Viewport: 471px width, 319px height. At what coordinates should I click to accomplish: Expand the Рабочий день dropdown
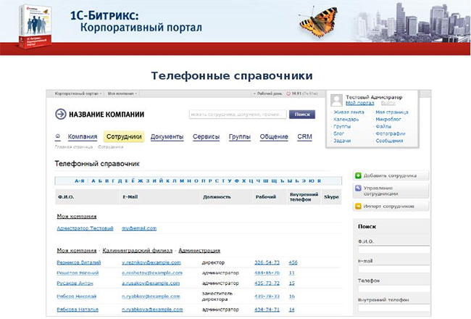pos(267,94)
